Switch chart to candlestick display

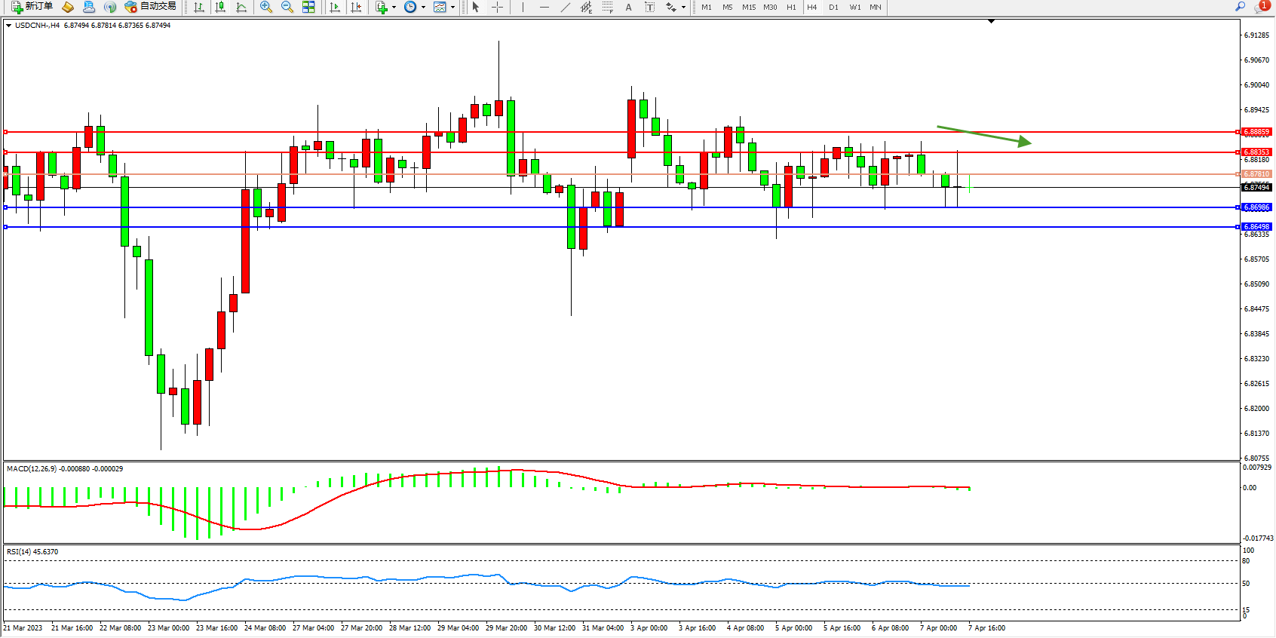tap(220, 7)
